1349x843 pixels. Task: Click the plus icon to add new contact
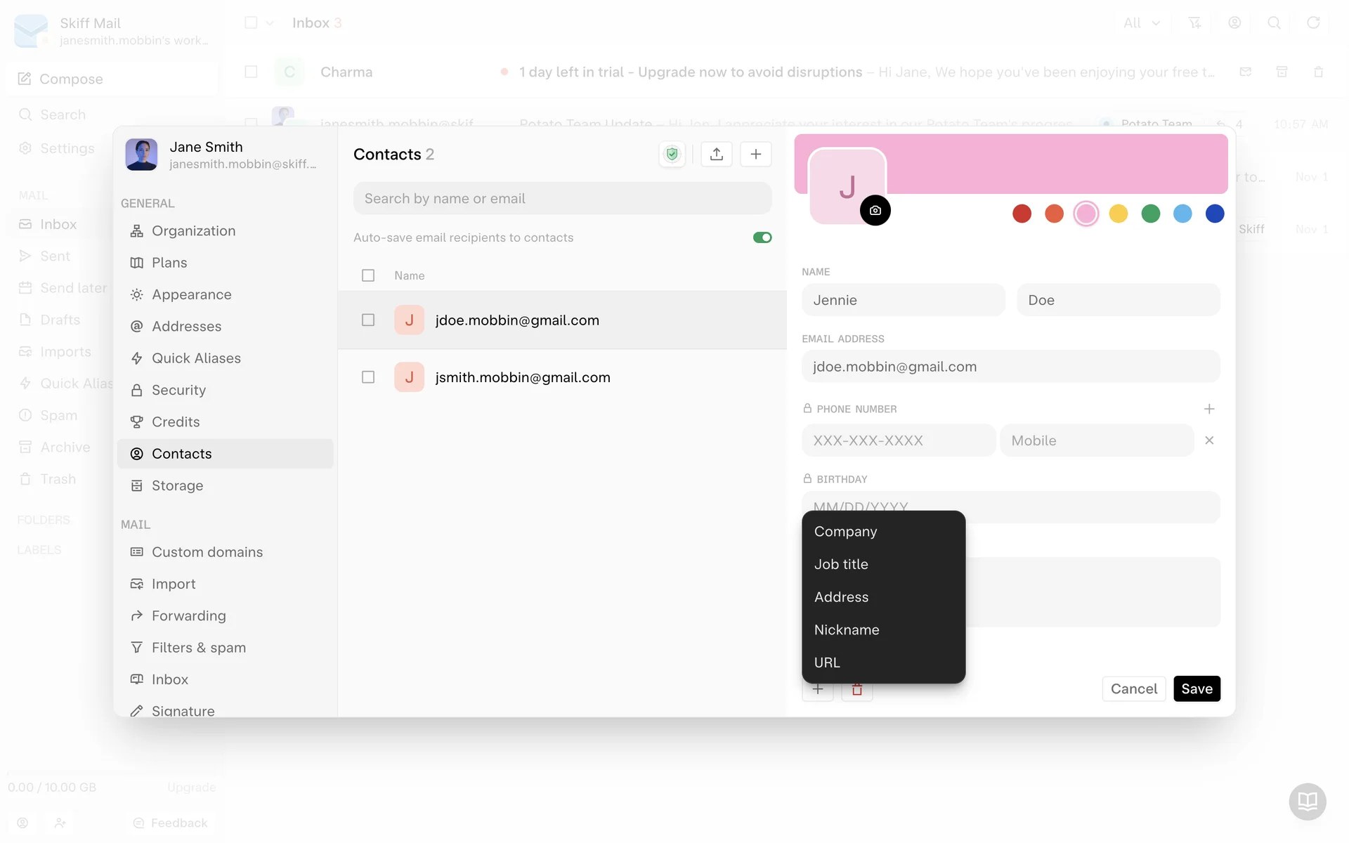[x=755, y=155]
